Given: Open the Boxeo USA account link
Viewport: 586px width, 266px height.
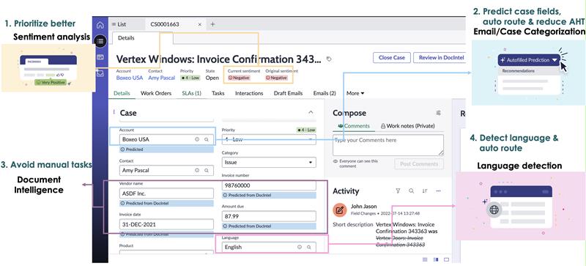Looking at the screenshot, I should pos(130,78).
